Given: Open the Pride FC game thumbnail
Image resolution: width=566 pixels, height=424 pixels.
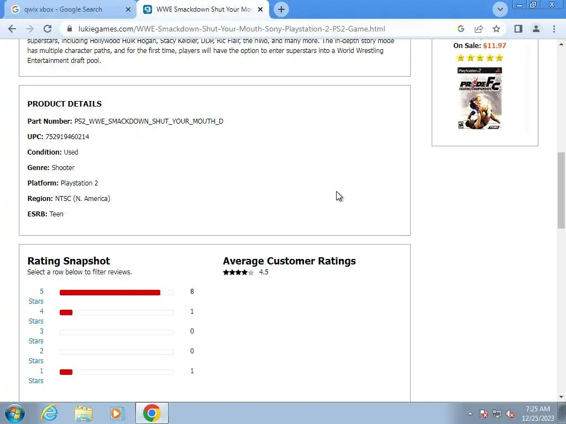Looking at the screenshot, I should [x=480, y=98].
